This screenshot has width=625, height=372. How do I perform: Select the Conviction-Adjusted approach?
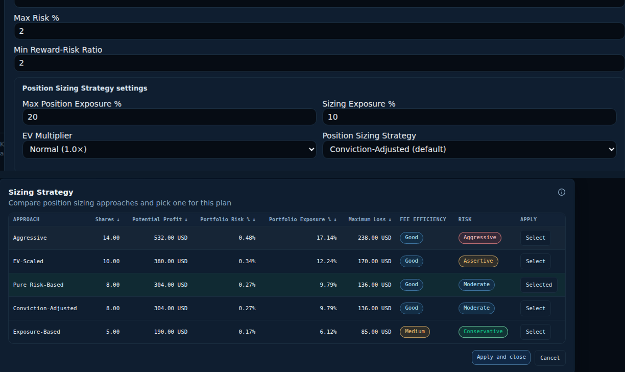(536, 308)
